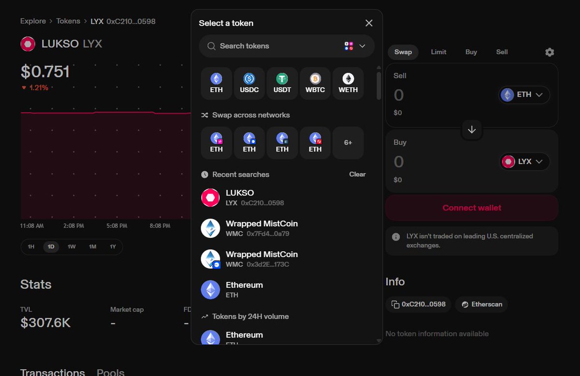Click the $0.751 price text
This screenshot has width=580, height=376.
pos(45,72)
